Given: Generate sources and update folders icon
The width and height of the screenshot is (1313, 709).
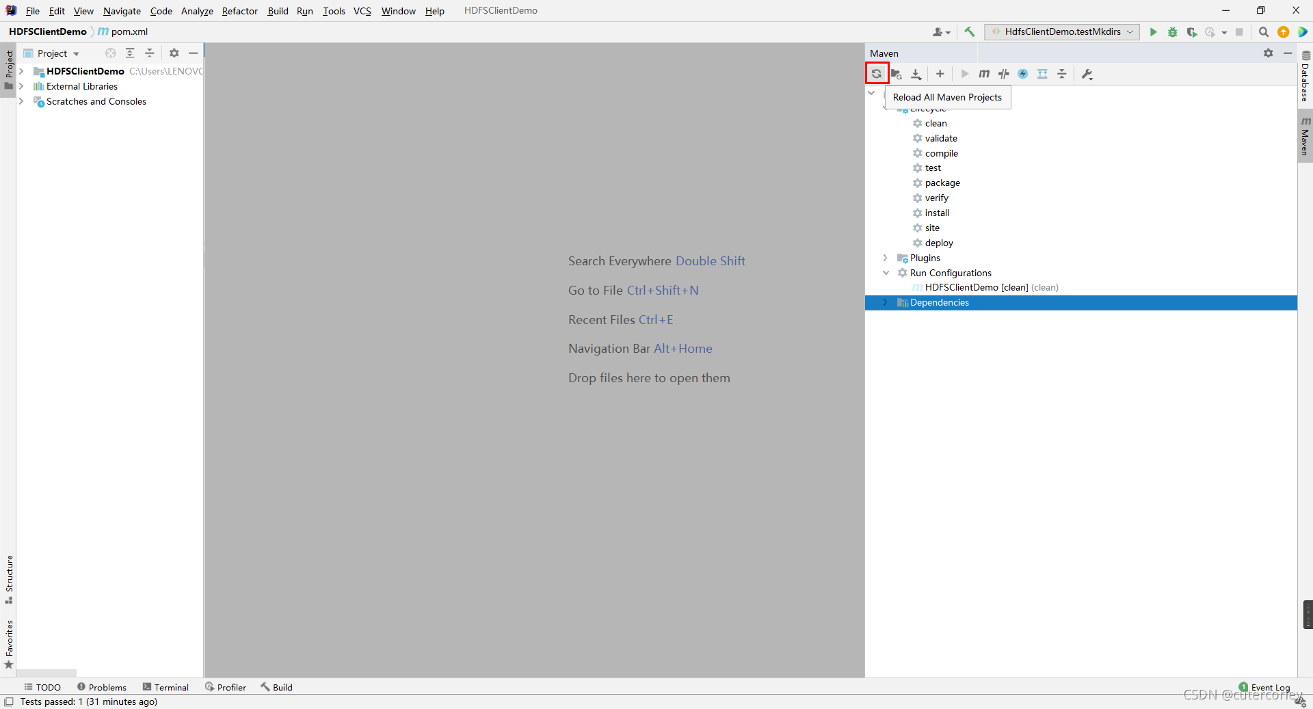Looking at the screenshot, I should [896, 74].
